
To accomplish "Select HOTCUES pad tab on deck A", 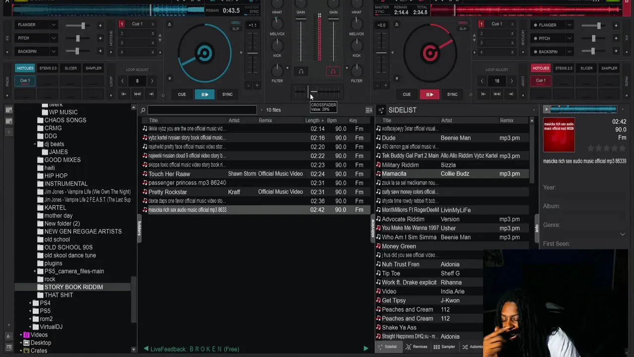I will pos(25,68).
